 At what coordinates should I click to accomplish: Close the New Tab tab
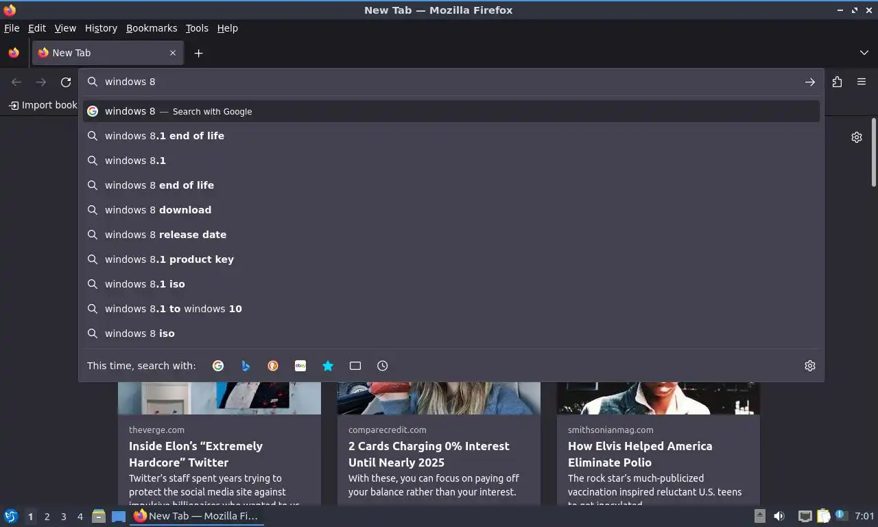coord(173,53)
